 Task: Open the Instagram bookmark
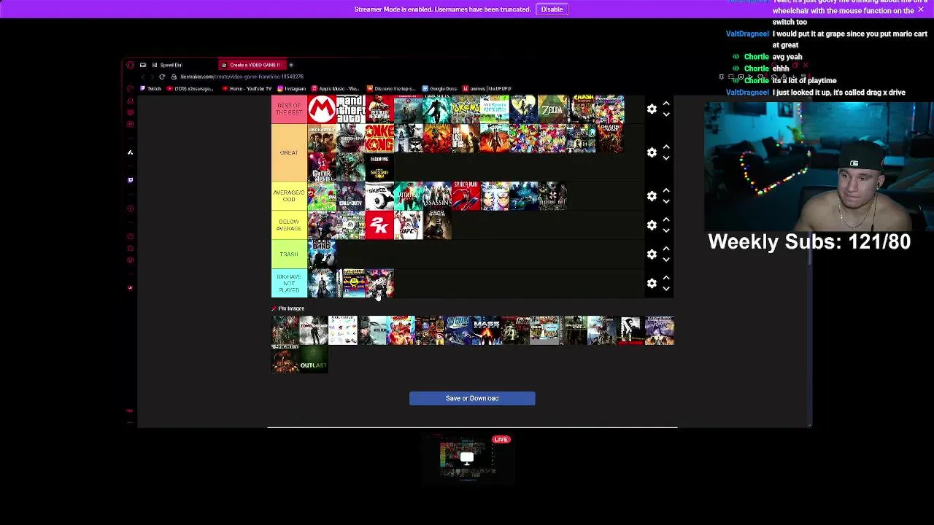[292, 89]
